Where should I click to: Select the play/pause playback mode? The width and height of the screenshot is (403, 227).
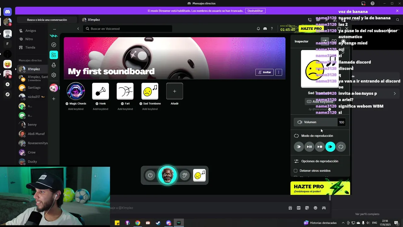pos(309,147)
